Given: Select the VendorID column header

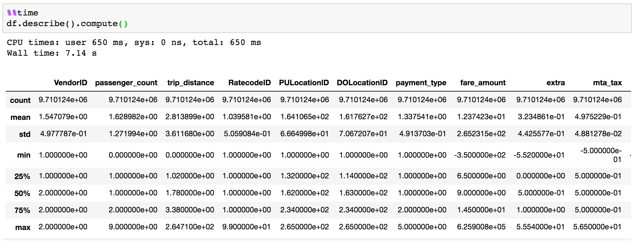Looking at the screenshot, I should (70, 83).
